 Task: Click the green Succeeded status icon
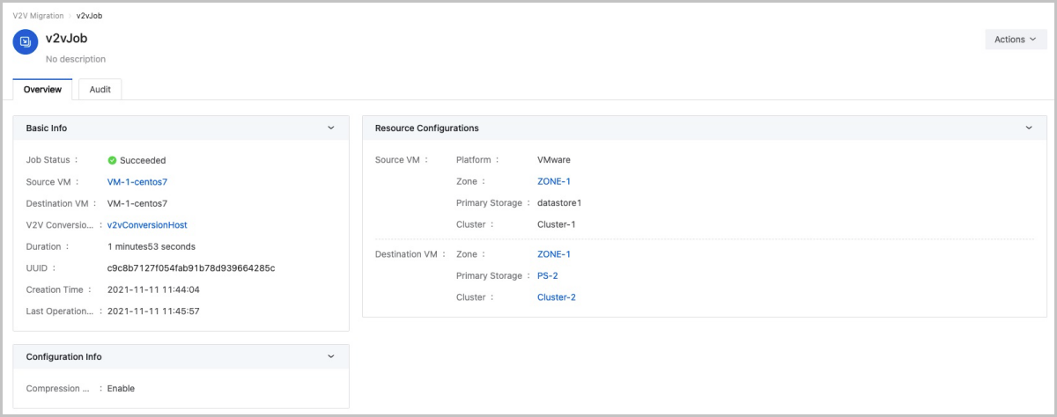click(x=112, y=160)
